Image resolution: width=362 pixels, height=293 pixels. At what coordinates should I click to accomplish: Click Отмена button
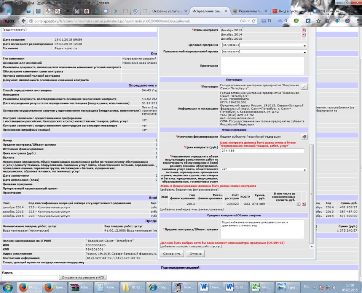196,254
